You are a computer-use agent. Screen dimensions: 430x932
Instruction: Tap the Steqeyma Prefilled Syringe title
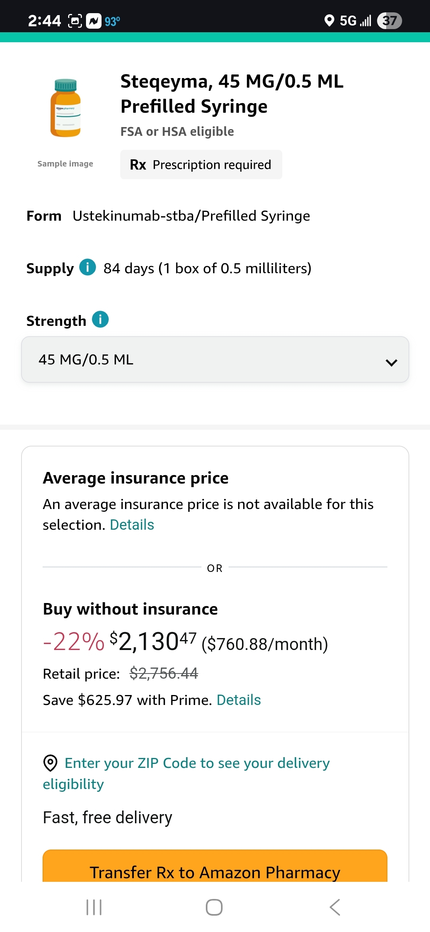(232, 94)
